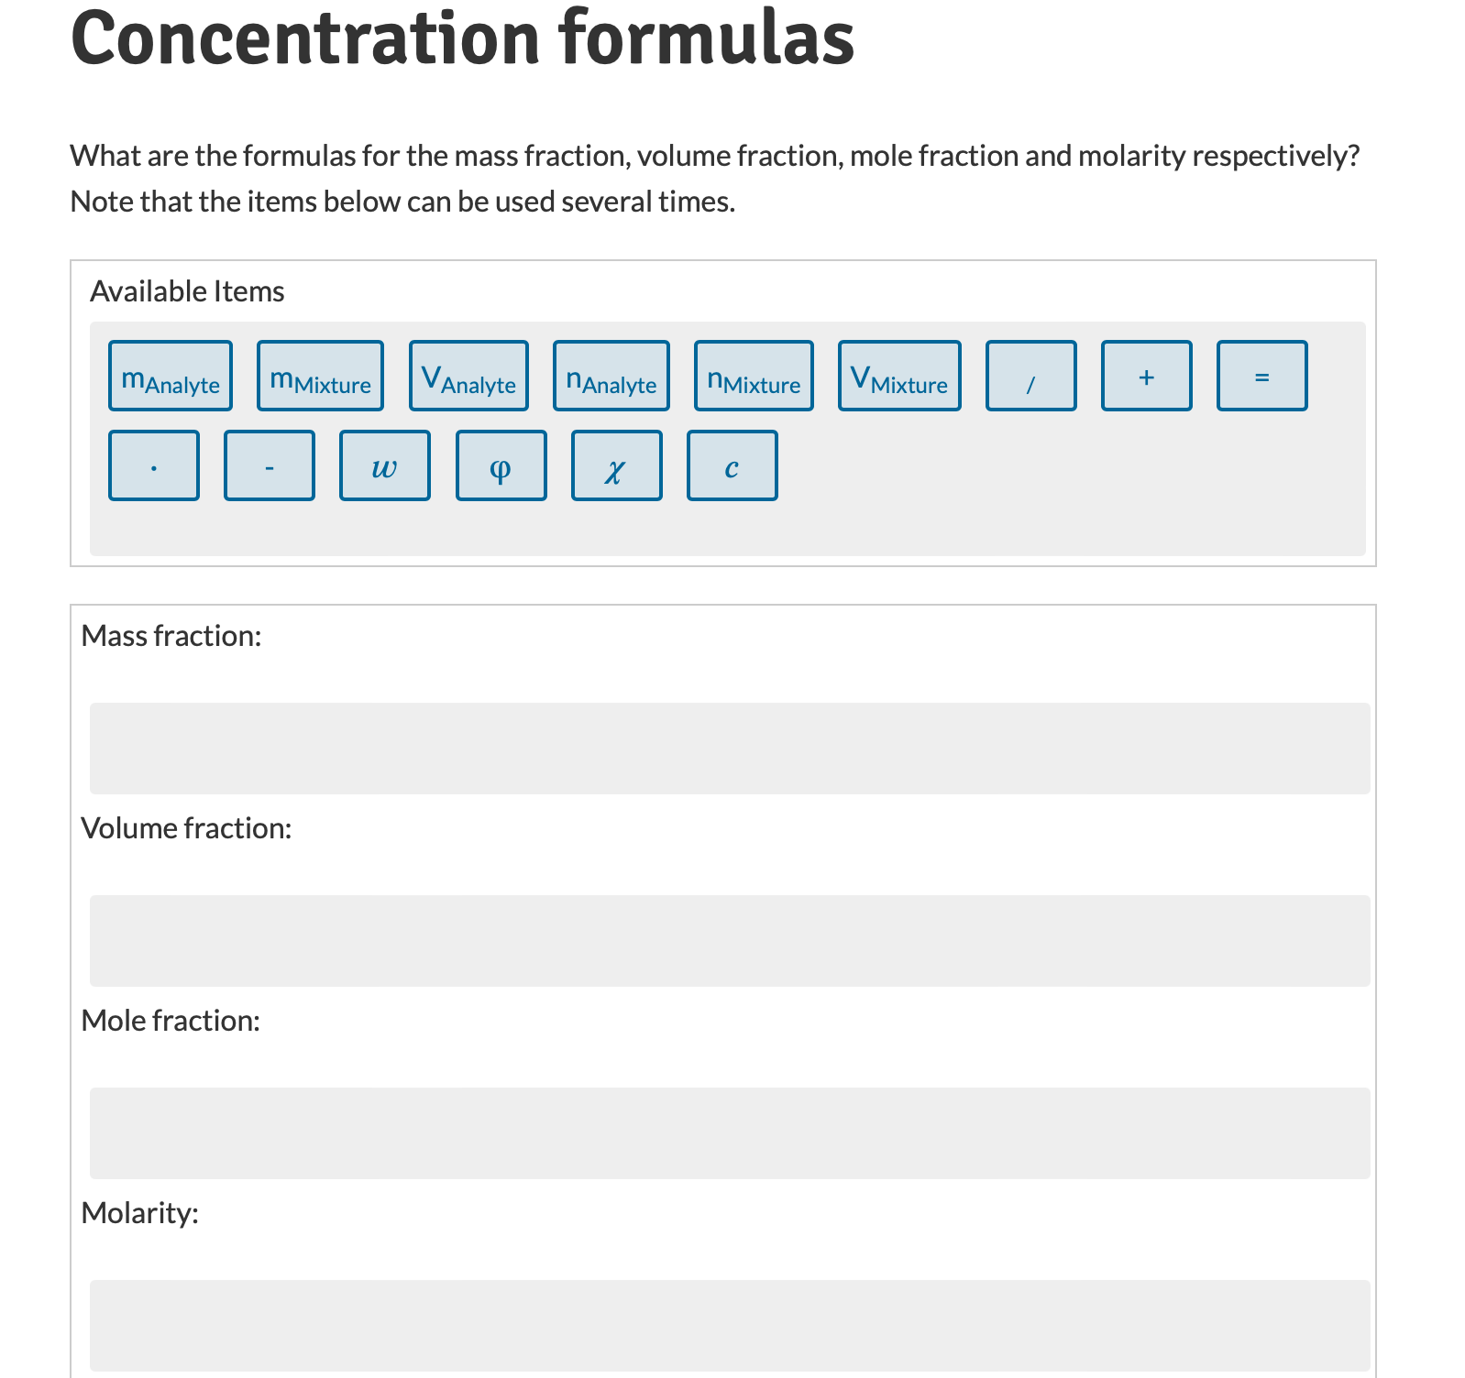Select the nMixture item
The image size is (1465, 1378).
pyautogui.click(x=753, y=375)
